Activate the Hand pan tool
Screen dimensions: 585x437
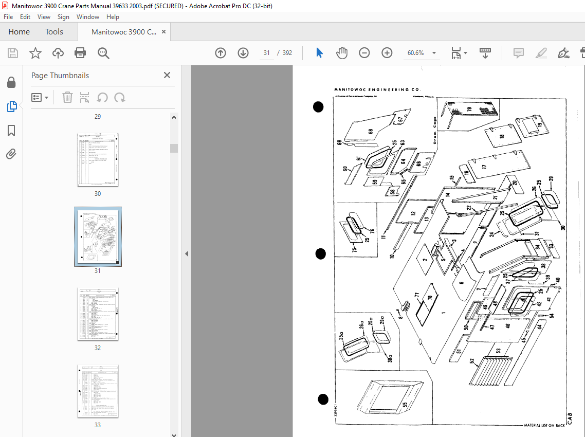[x=342, y=53]
